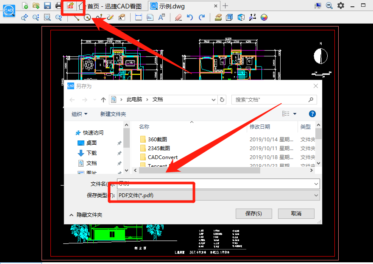Click 文档 in the address path
This screenshot has height=264, width=373.
tap(158, 99)
